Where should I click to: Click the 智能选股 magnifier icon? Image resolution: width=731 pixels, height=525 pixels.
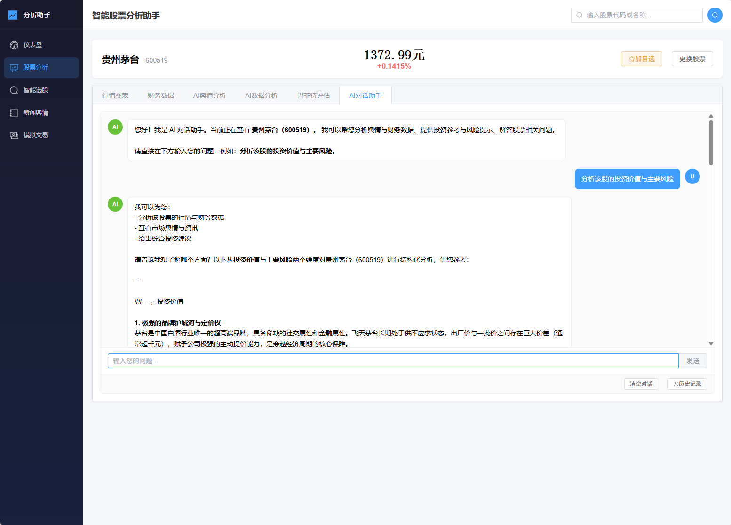point(14,90)
